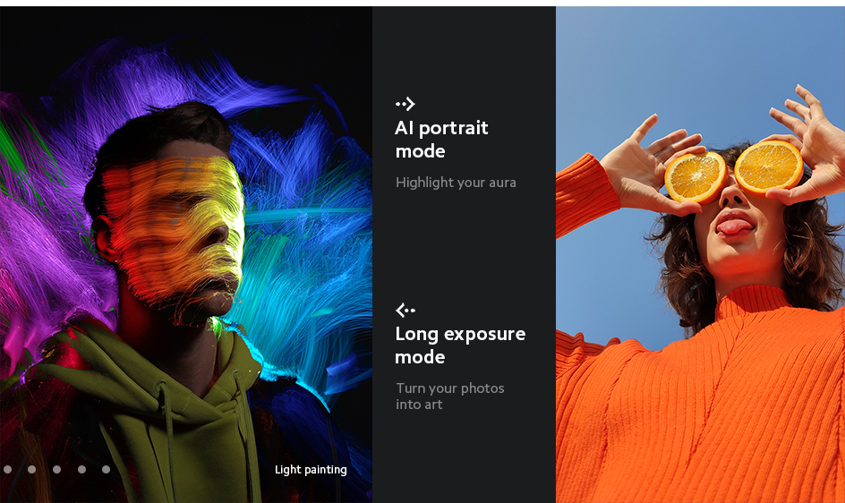This screenshot has height=503, width=845.
Task: Select the first carousel dot
Action: point(7,469)
